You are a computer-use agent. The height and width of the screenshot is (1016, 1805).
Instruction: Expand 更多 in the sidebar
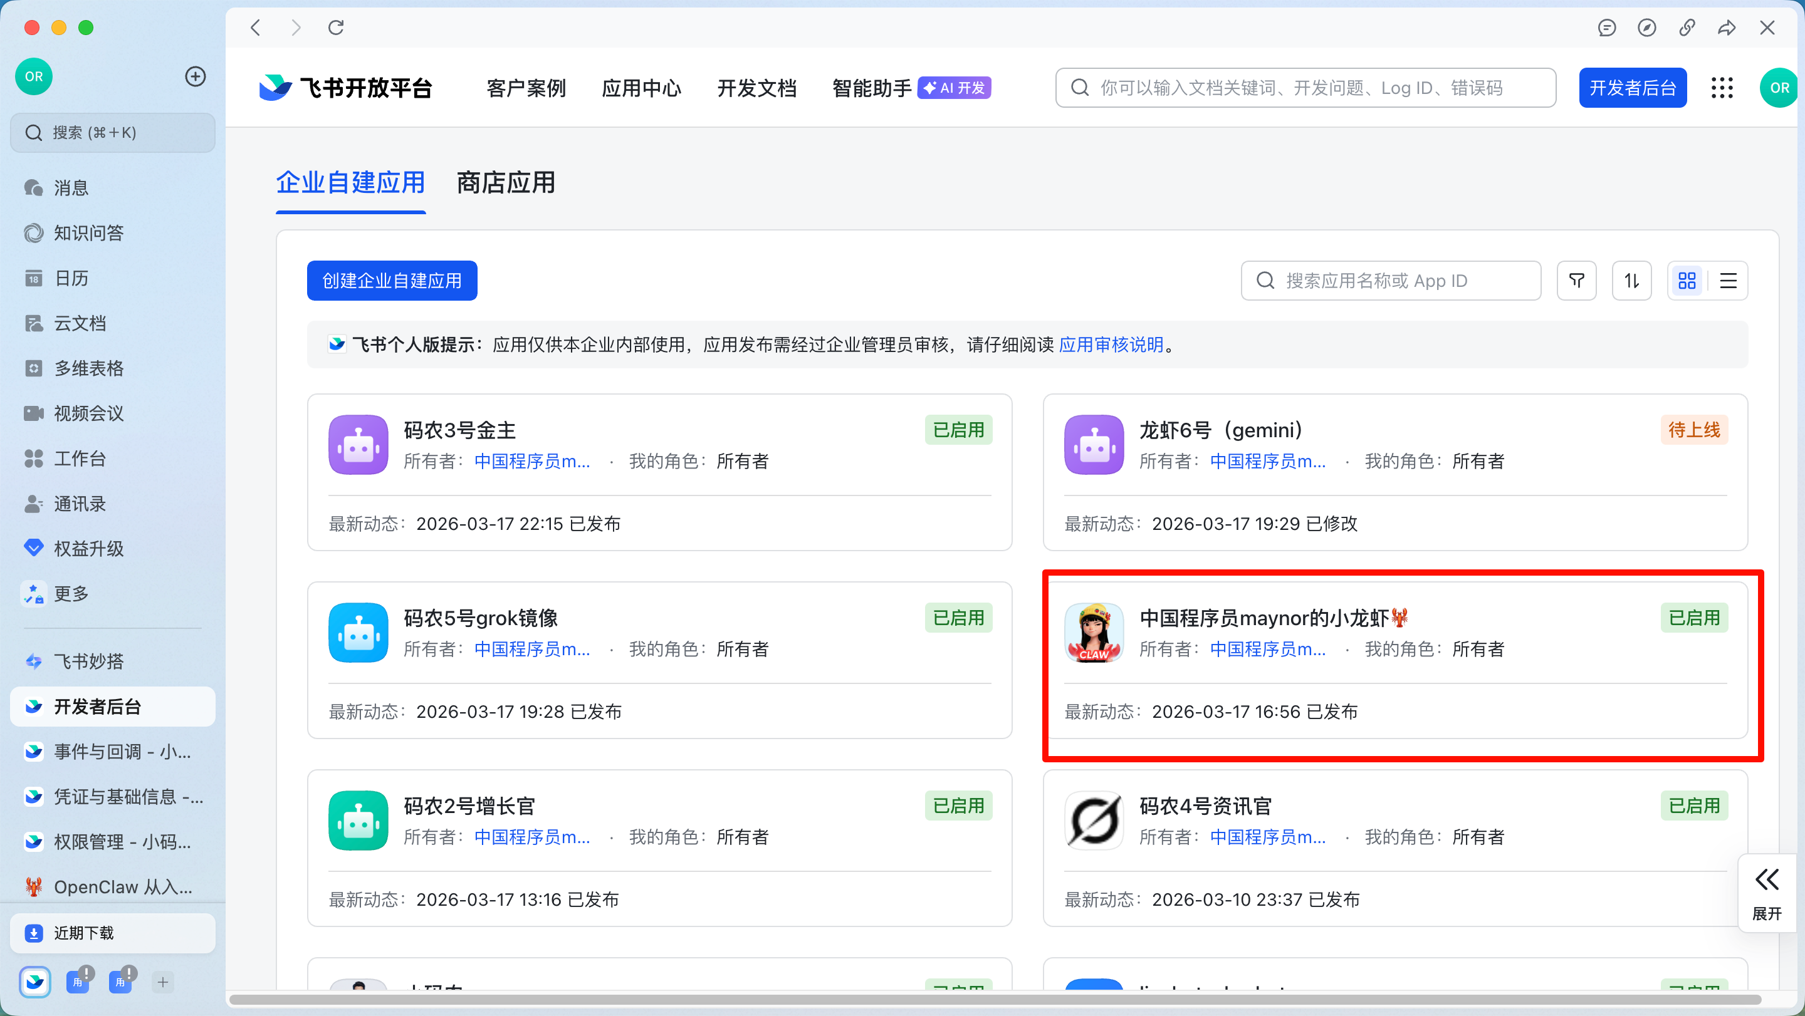[70, 594]
